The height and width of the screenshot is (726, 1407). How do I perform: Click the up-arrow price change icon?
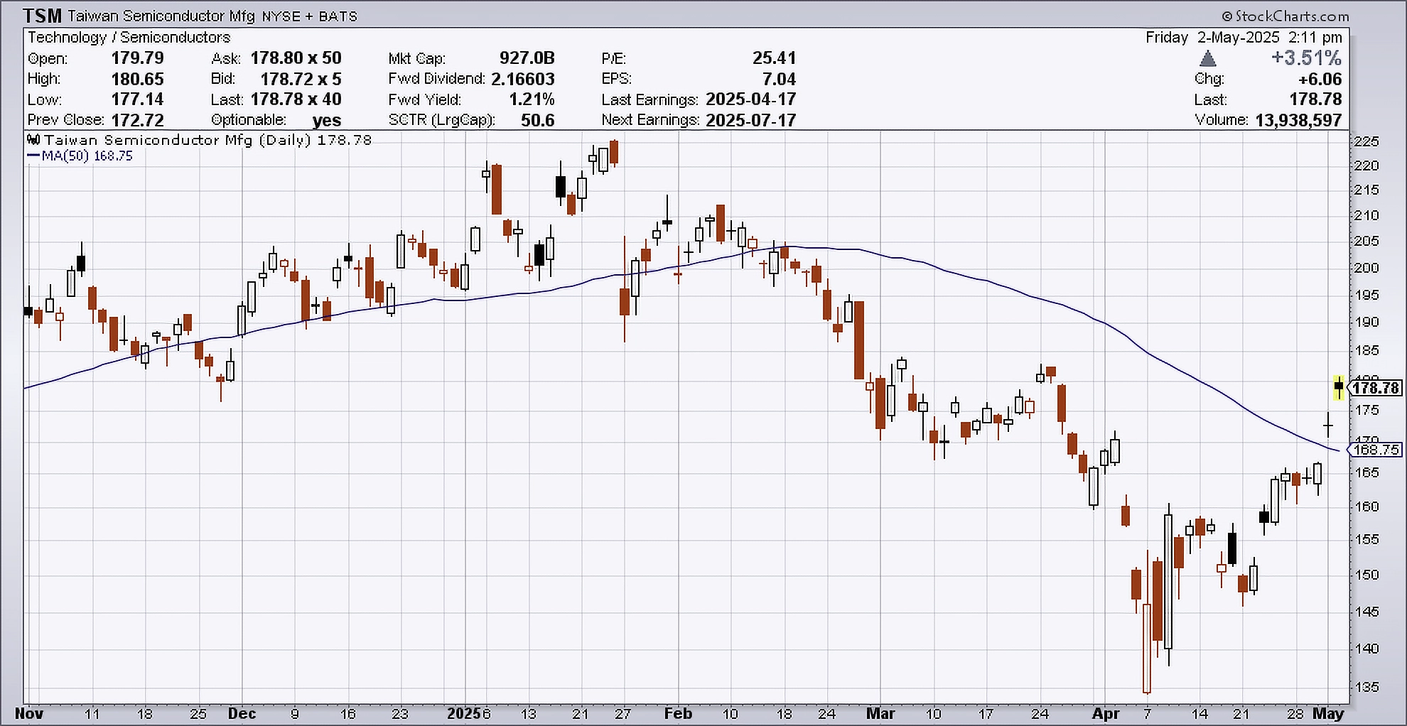tap(1208, 58)
